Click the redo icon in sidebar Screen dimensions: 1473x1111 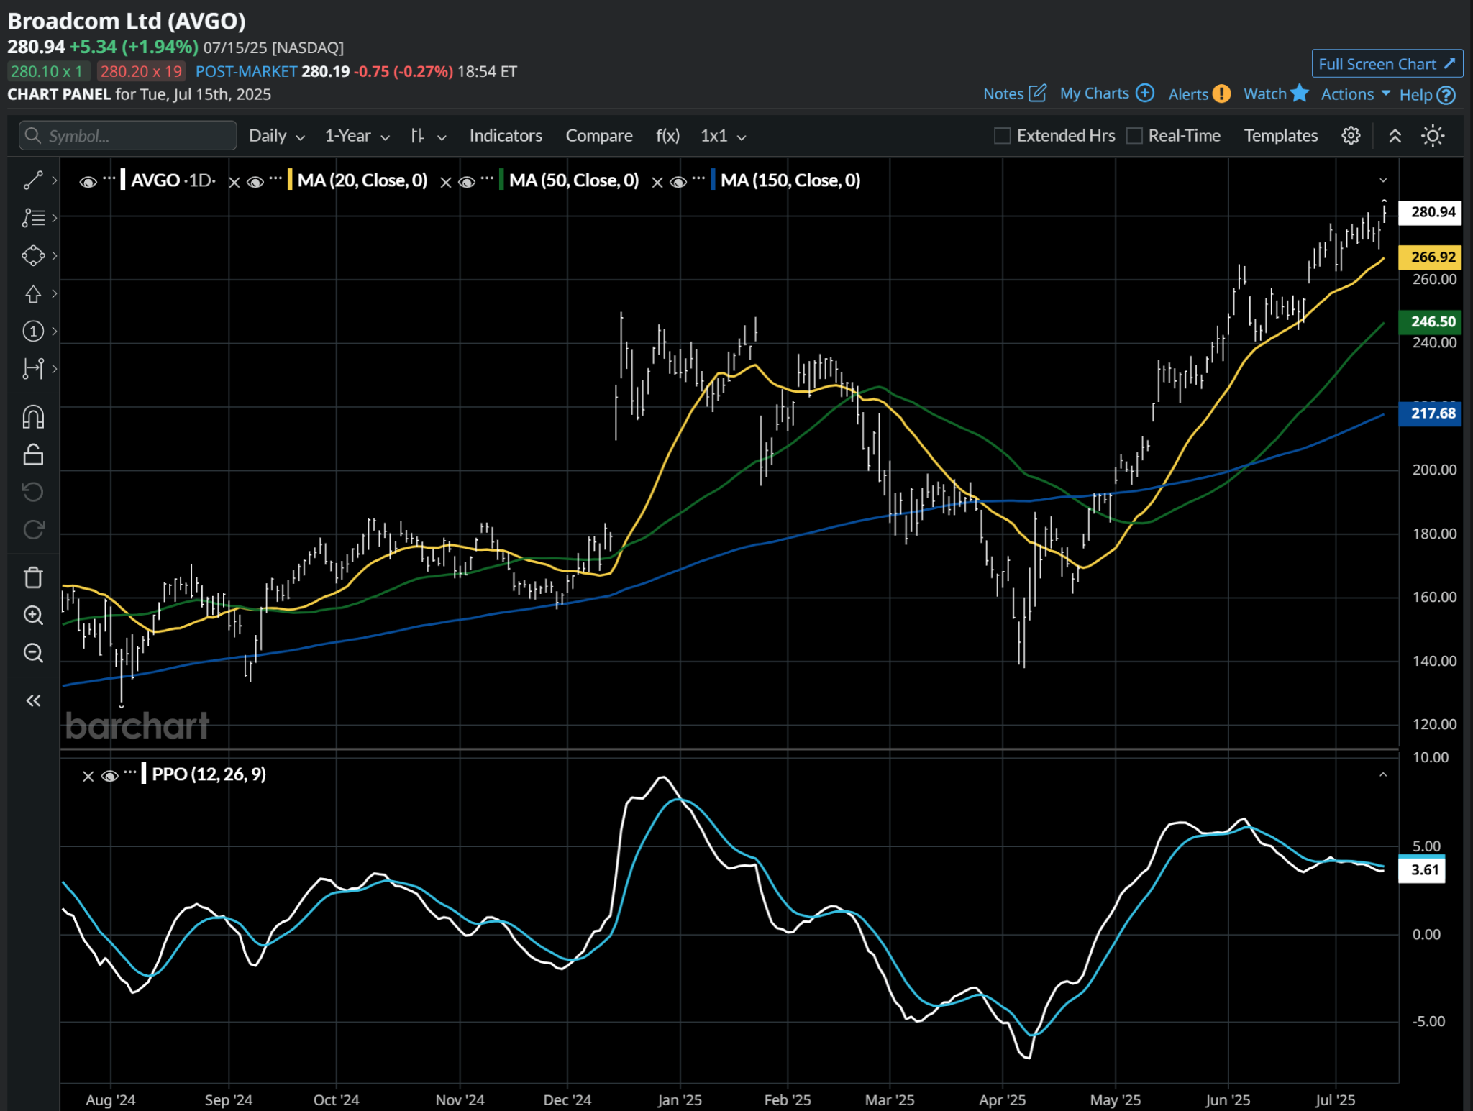33,530
